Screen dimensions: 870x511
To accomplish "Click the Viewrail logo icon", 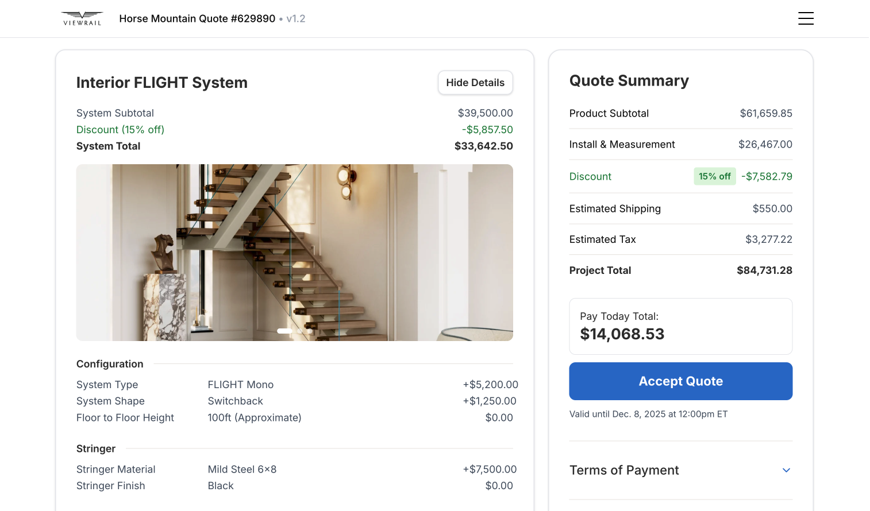I will pos(82,18).
